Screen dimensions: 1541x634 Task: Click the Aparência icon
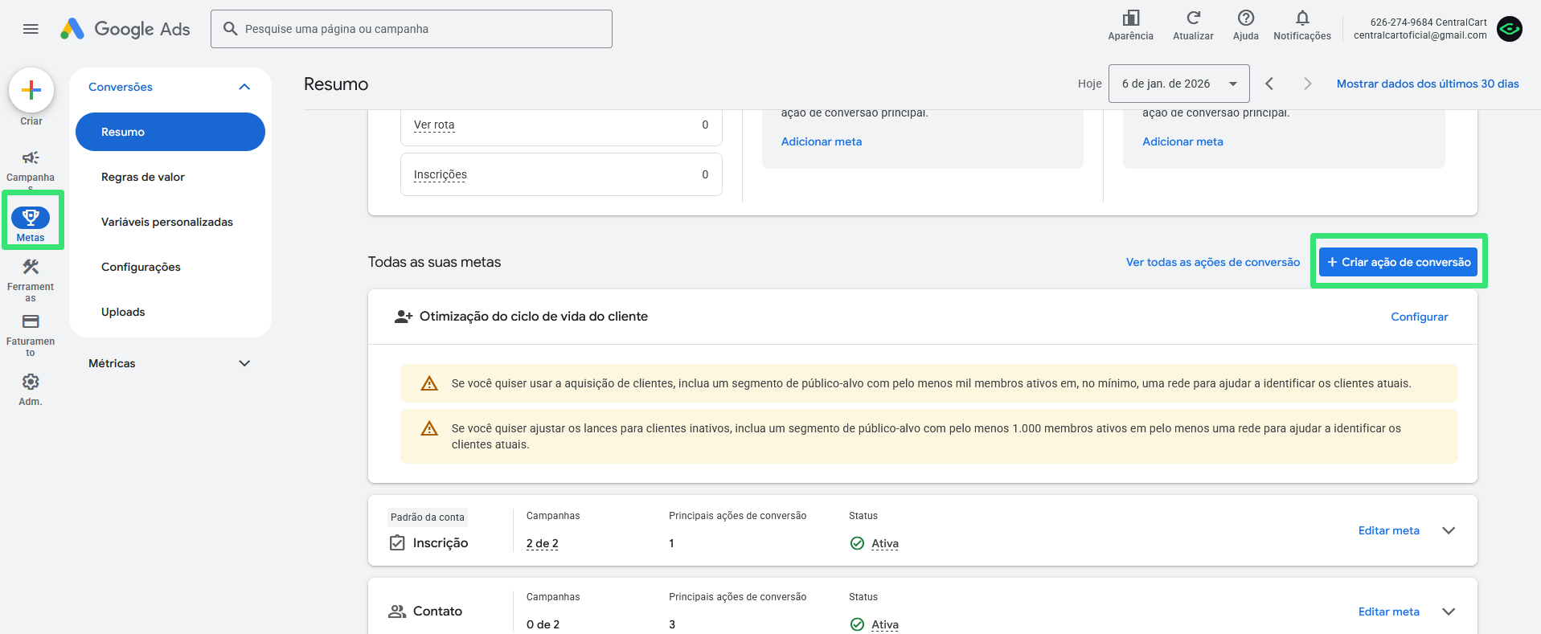pyautogui.click(x=1130, y=18)
